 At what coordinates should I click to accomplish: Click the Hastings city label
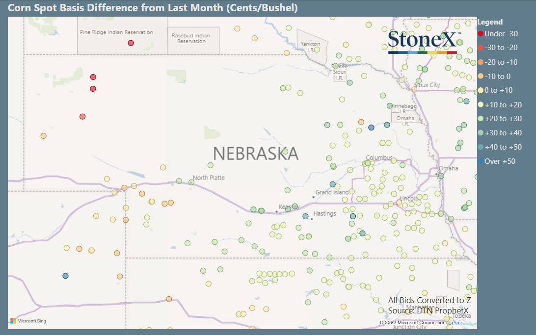point(324,213)
